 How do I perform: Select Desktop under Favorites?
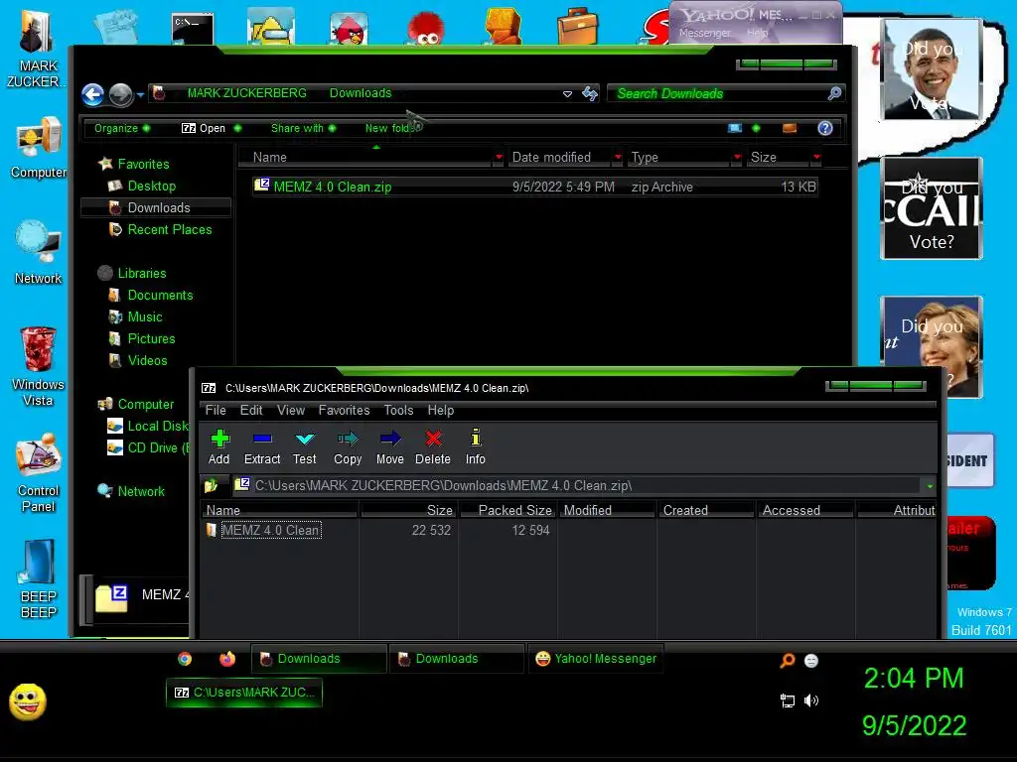[152, 186]
